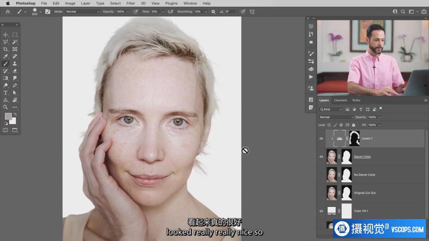Select the Rotate View tool
The image size is (429, 241).
[15, 100]
